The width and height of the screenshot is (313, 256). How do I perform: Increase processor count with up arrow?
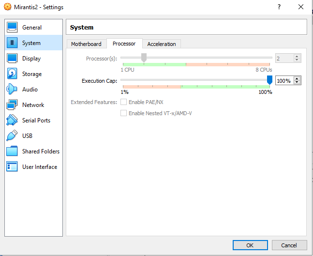tap(297, 56)
